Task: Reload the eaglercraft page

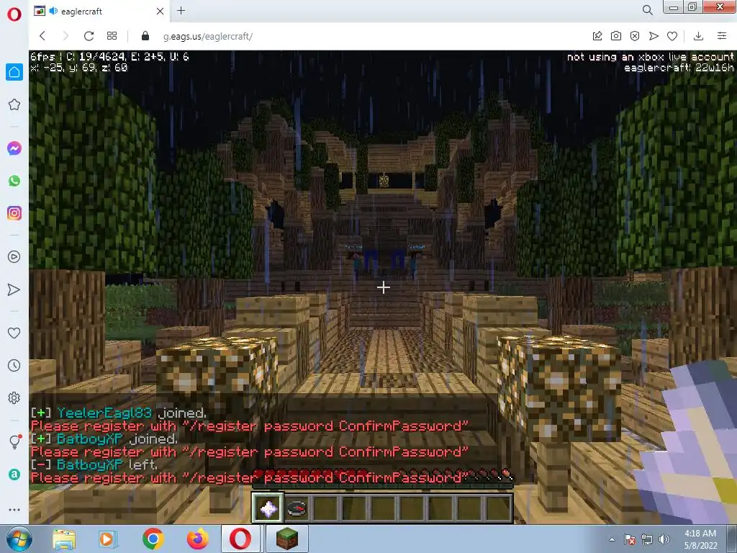Action: point(89,36)
